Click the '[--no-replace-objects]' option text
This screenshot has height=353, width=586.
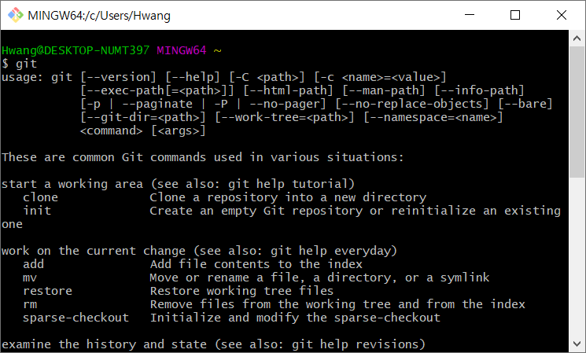(412, 104)
